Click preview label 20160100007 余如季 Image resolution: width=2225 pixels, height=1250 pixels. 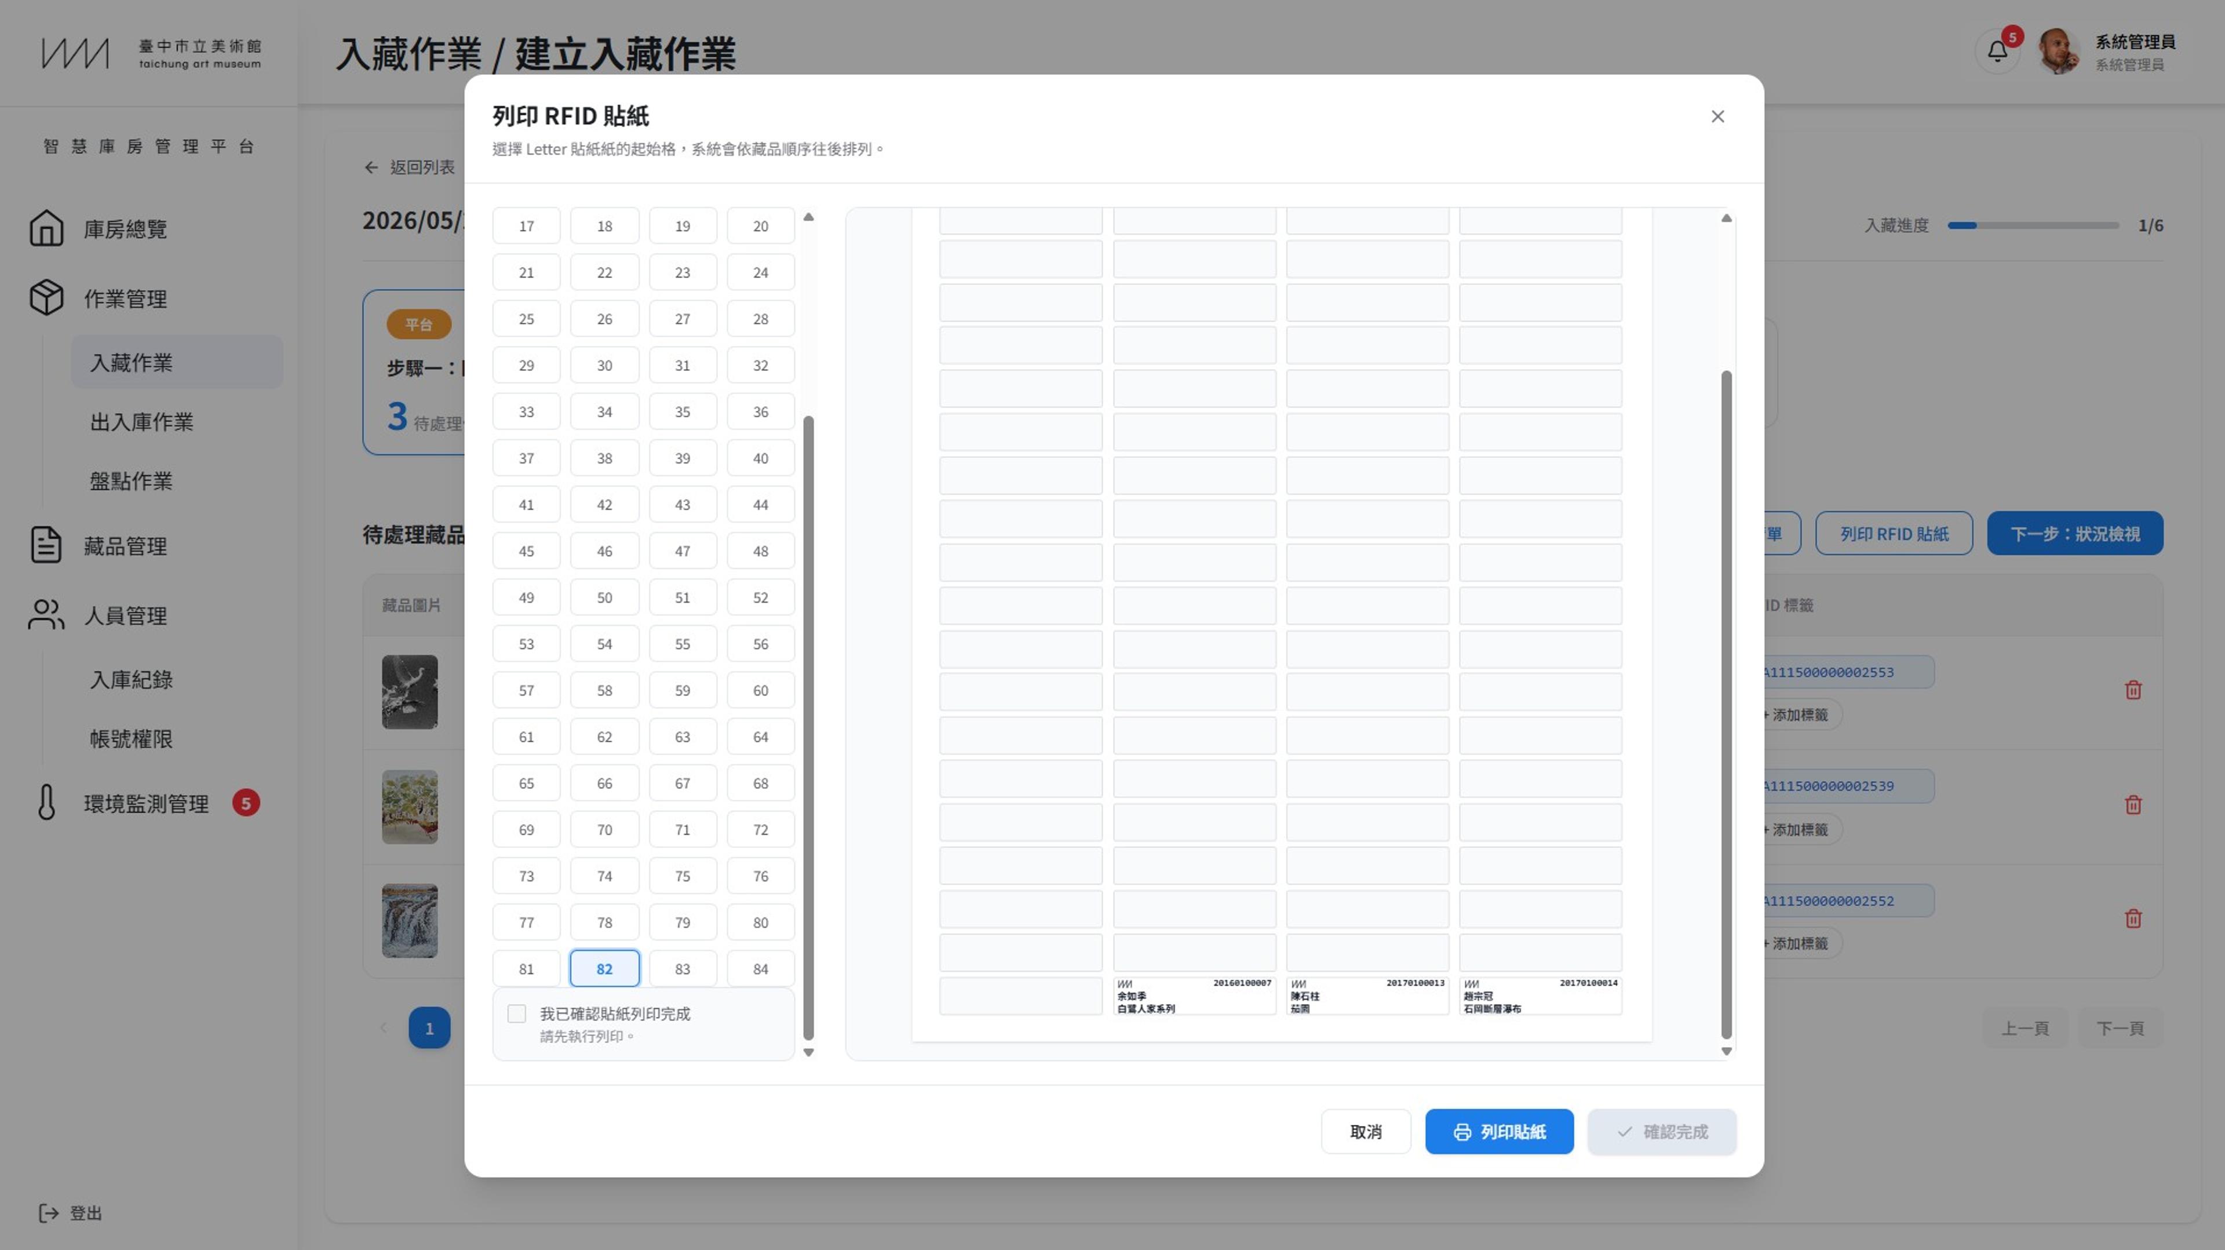coord(1194,996)
